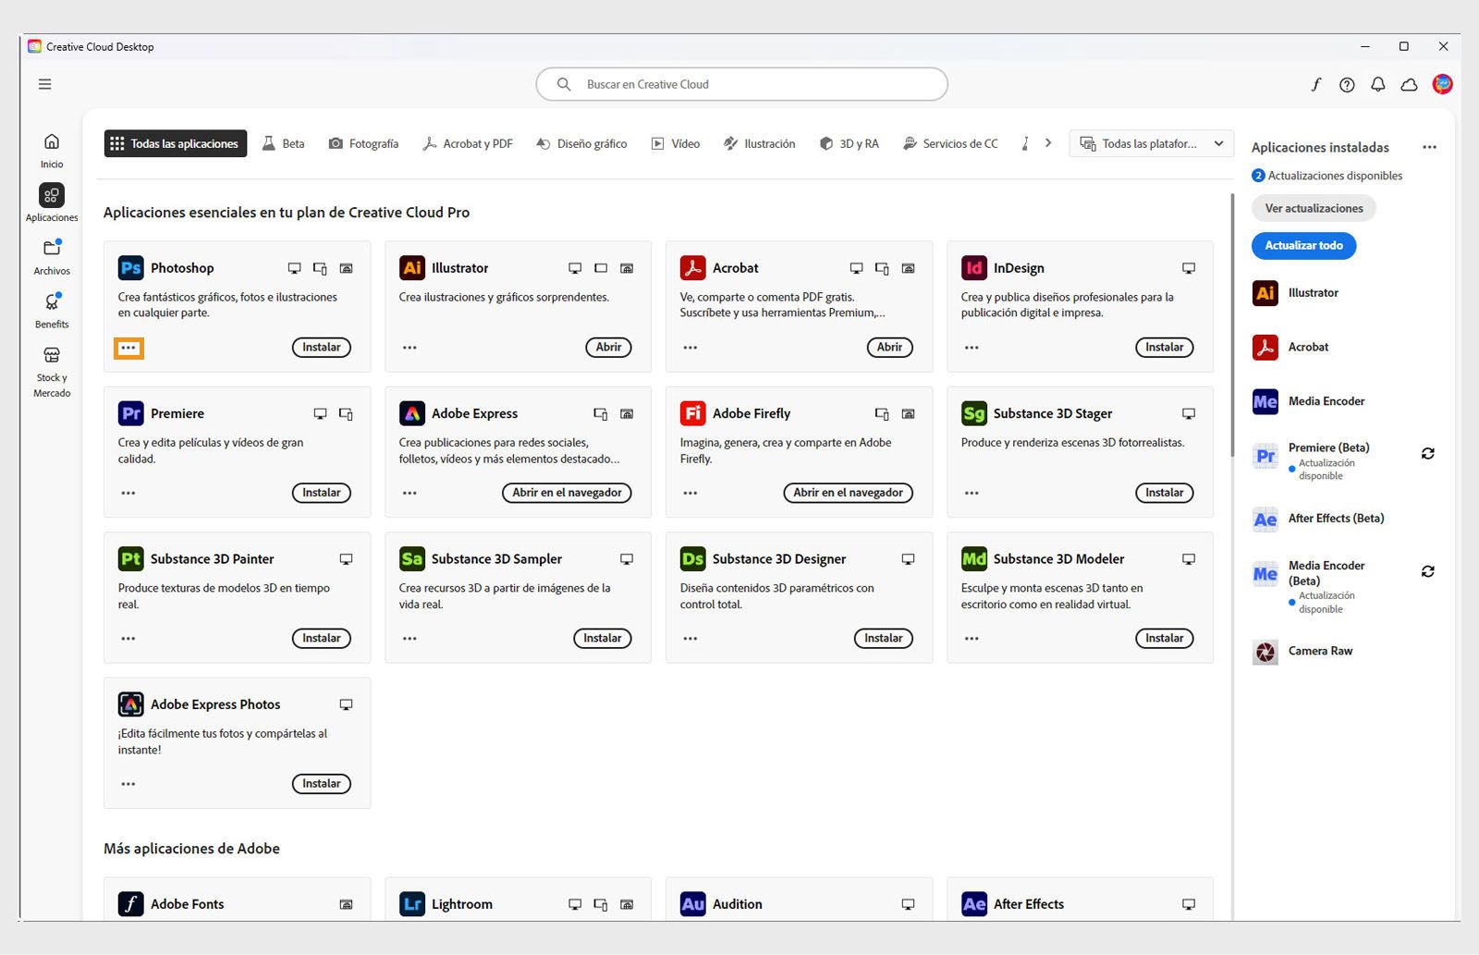This screenshot has height=955, width=1479.
Task: Open the notifications bell
Action: point(1378,84)
